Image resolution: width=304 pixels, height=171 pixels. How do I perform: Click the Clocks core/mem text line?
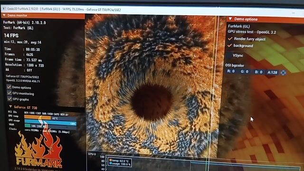point(47,131)
